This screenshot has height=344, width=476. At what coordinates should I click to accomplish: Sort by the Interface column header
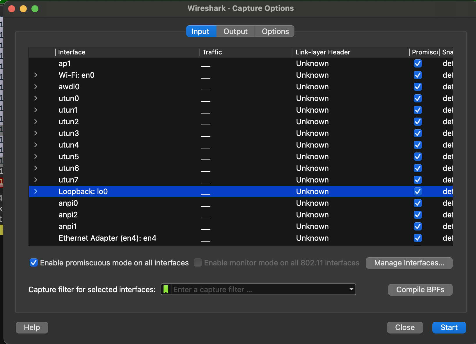click(x=127, y=52)
